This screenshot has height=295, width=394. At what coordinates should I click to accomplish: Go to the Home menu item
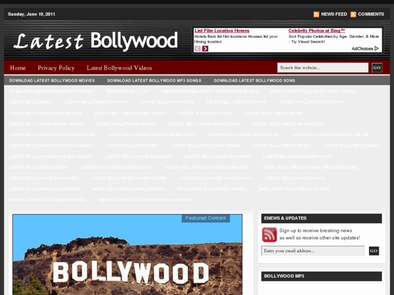pos(18,68)
